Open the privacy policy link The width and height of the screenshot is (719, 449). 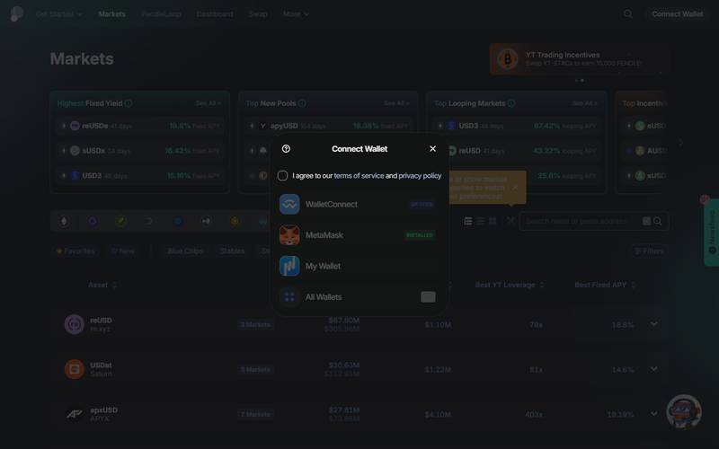pos(420,176)
